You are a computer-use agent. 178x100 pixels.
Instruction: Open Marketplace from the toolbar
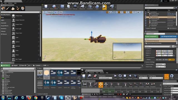point(68,7)
